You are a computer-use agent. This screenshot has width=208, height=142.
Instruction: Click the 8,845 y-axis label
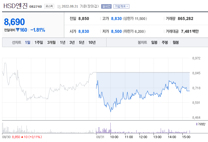(x=196, y=73)
